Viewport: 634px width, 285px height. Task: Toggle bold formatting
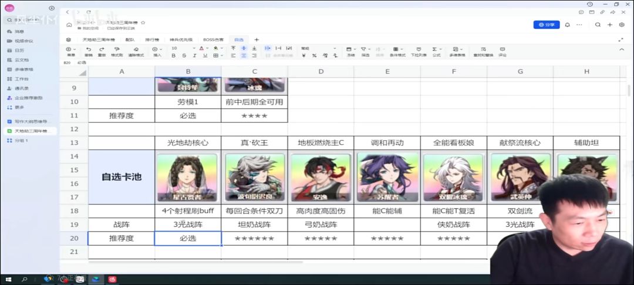tap(173, 56)
